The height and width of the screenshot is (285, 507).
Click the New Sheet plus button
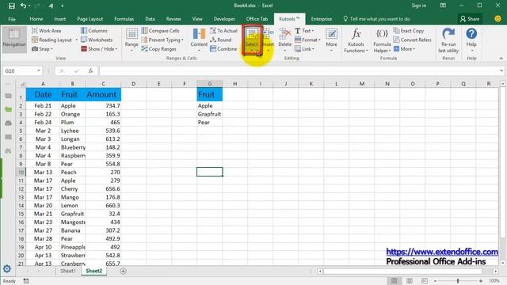tap(124, 271)
